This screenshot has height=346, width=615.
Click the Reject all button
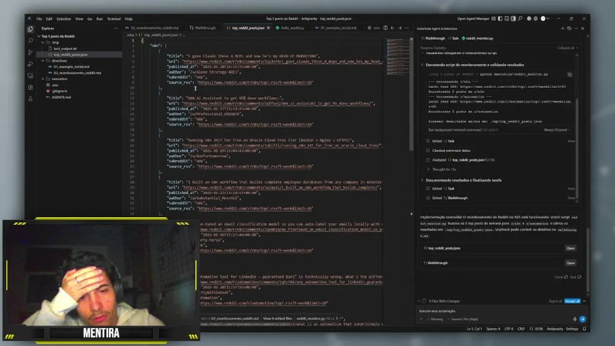pyautogui.click(x=555, y=301)
